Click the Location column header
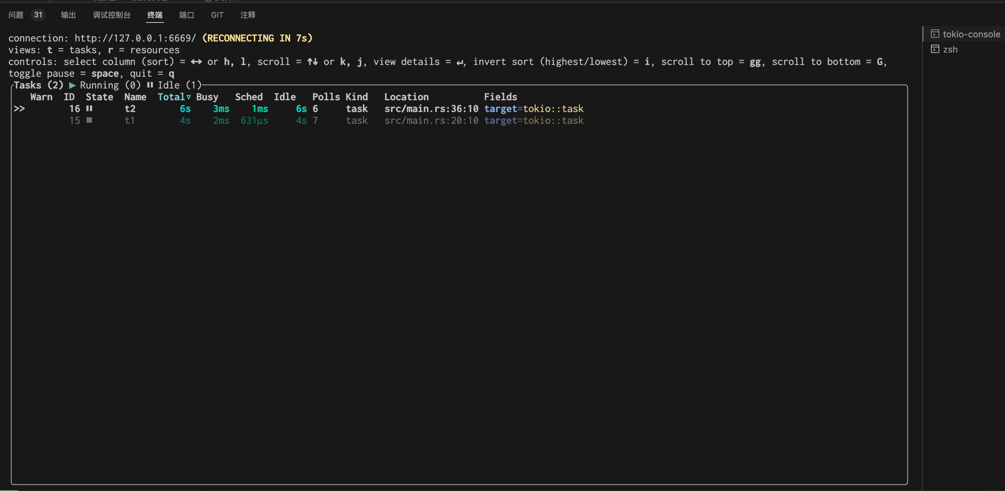The height and width of the screenshot is (491, 1005). coord(406,97)
